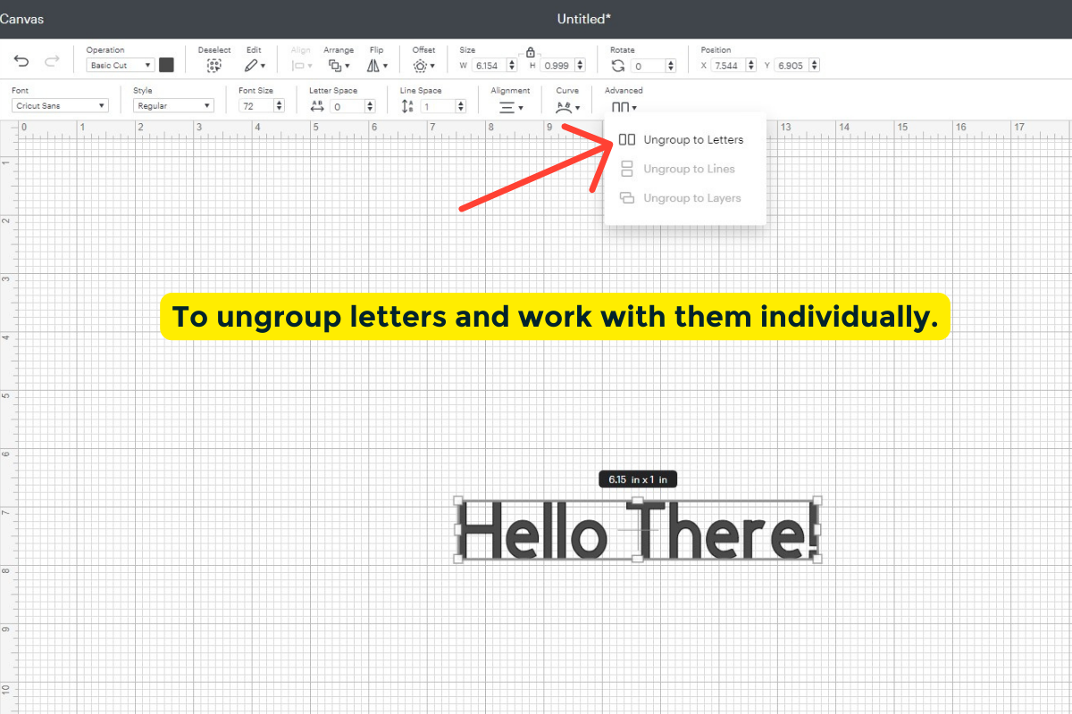Click the Line Space value field
1072x714 pixels.
click(x=438, y=106)
